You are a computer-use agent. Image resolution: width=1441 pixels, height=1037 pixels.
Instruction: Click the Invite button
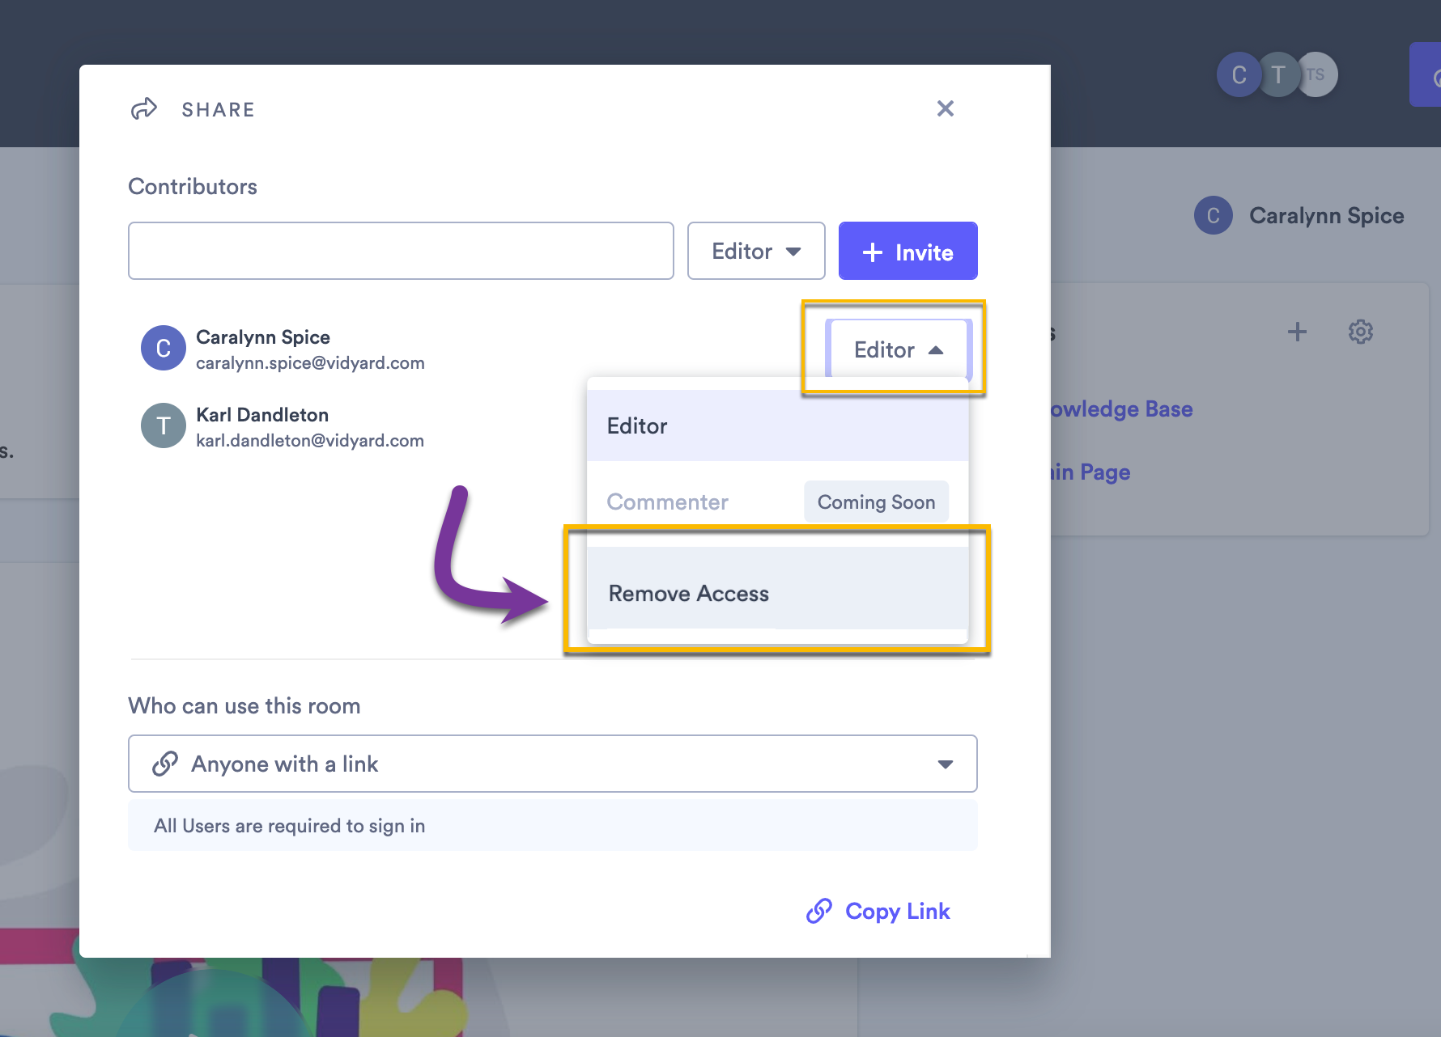click(x=908, y=251)
